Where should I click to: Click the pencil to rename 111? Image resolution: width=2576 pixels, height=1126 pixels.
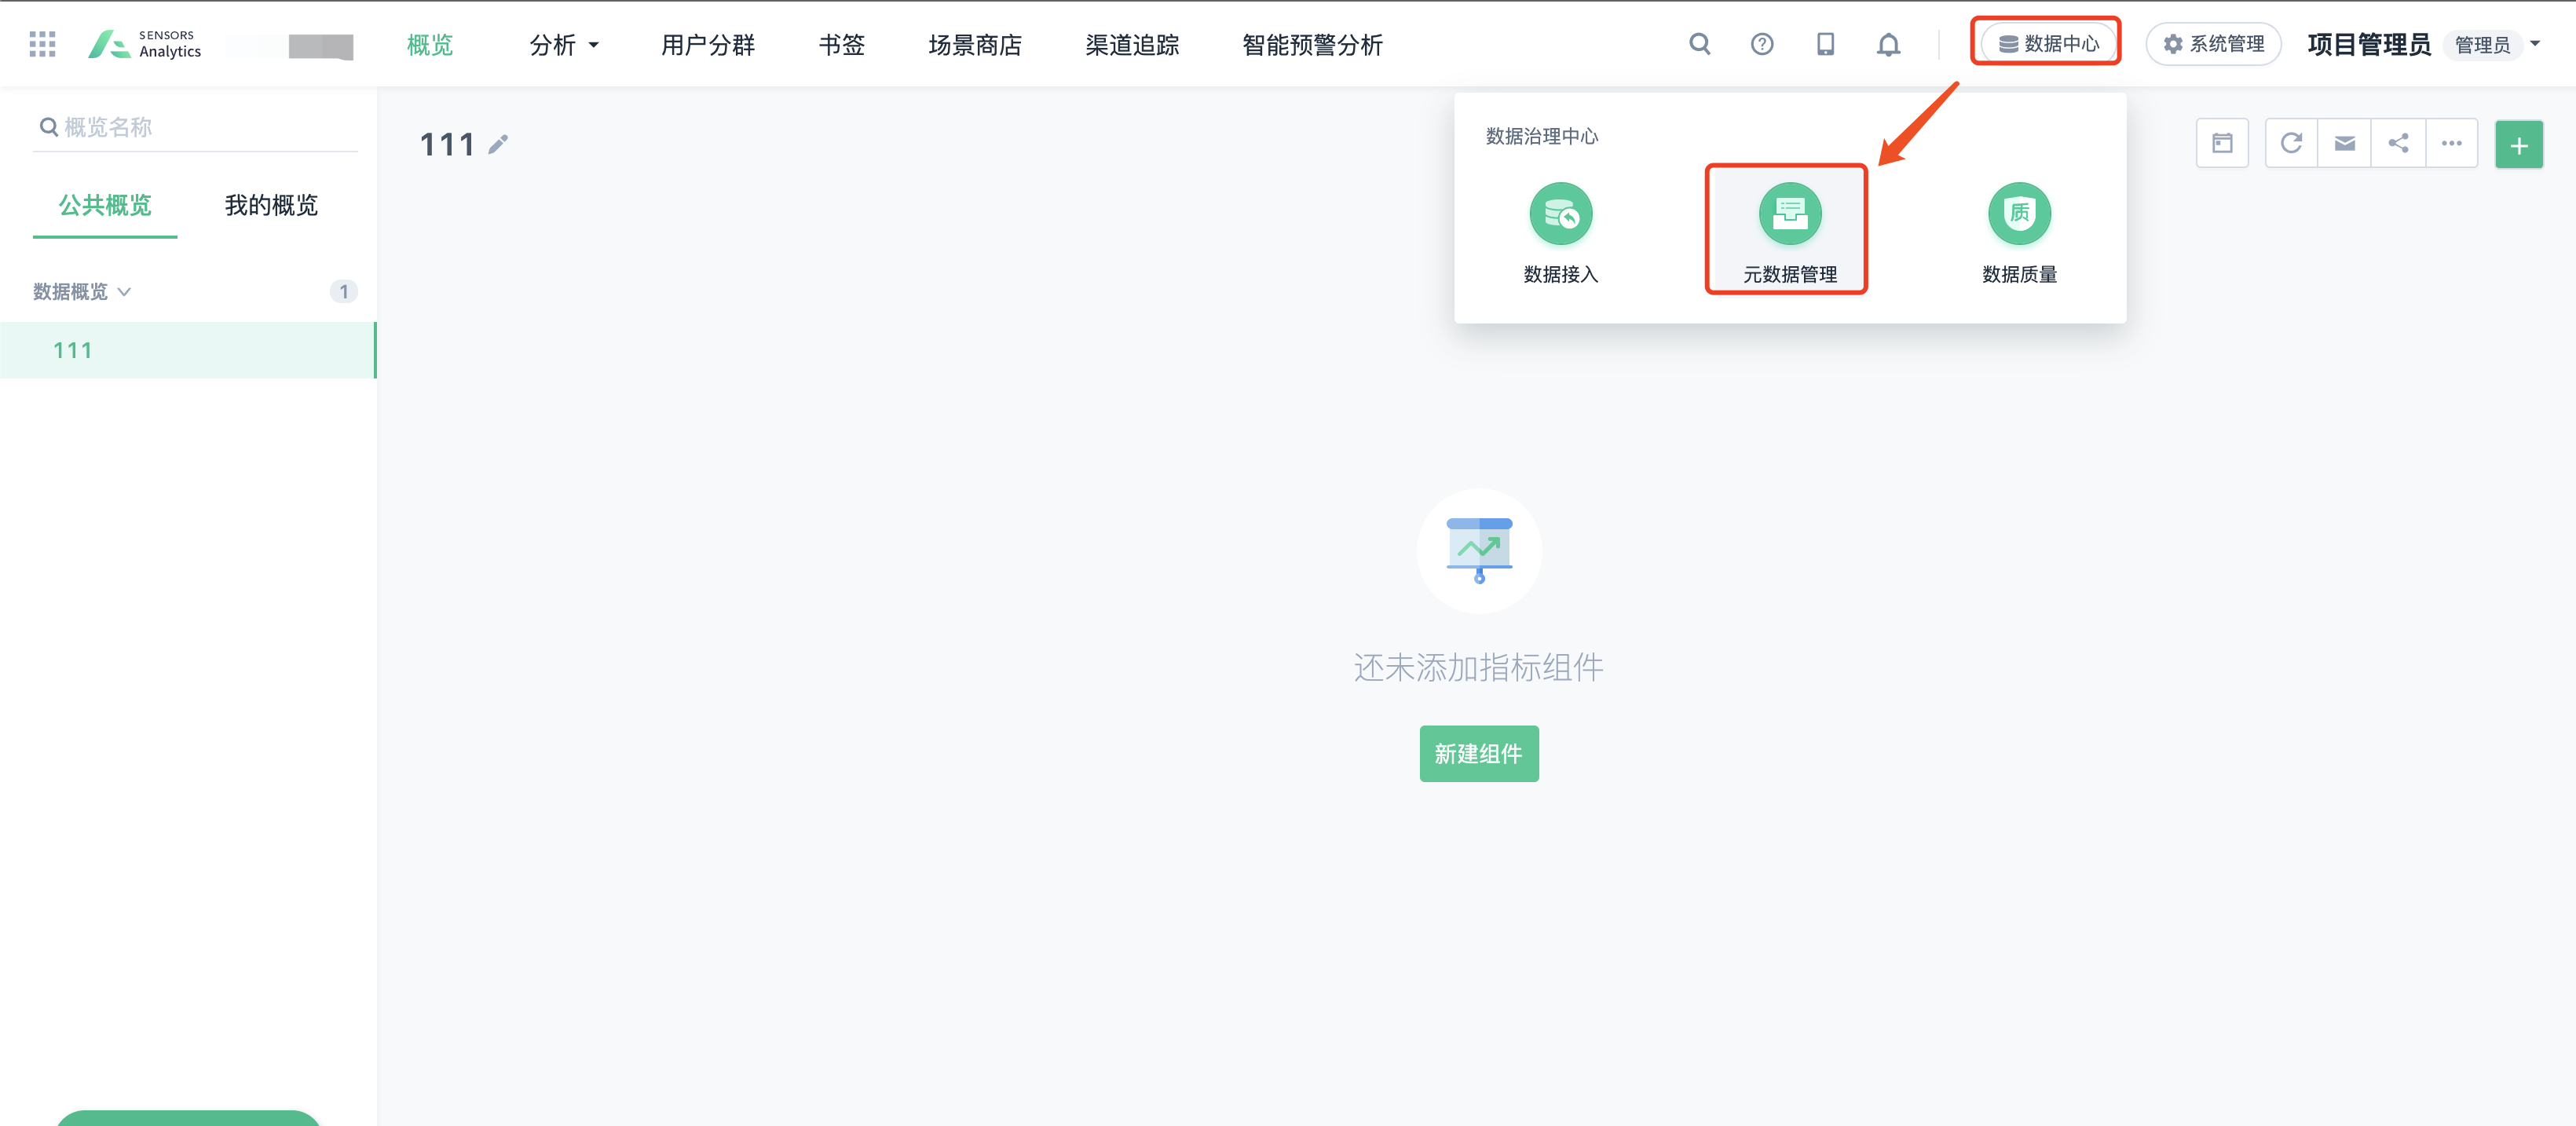pos(498,145)
